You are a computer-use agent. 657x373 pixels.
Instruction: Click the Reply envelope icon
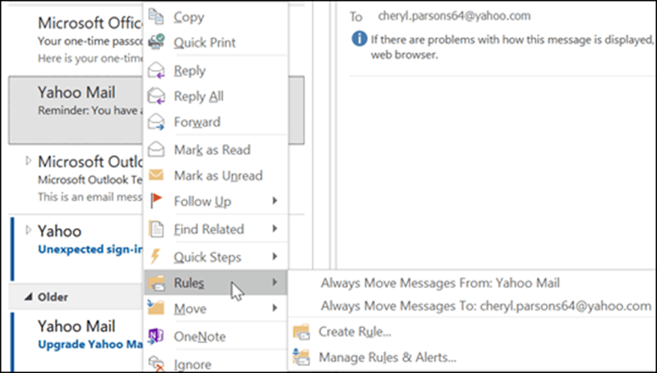156,70
